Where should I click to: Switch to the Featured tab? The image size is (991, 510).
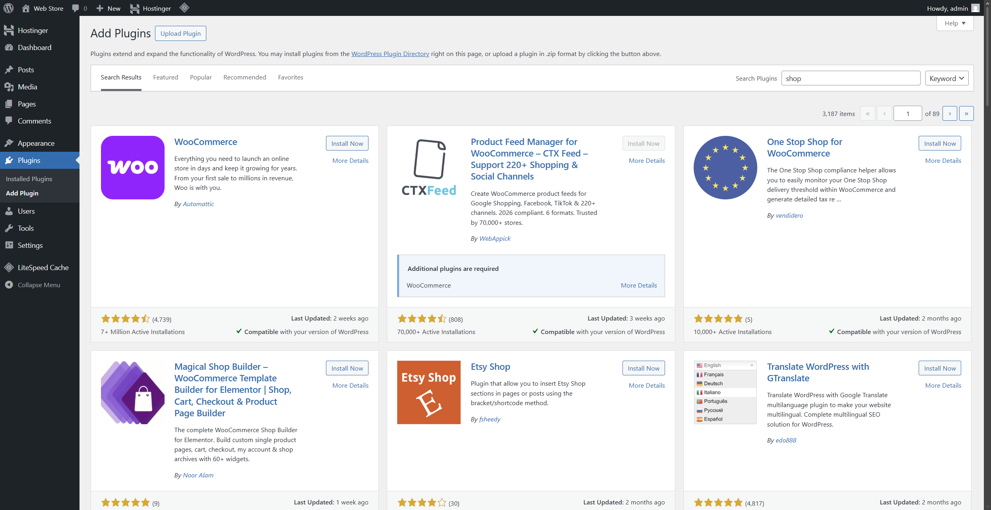(166, 77)
